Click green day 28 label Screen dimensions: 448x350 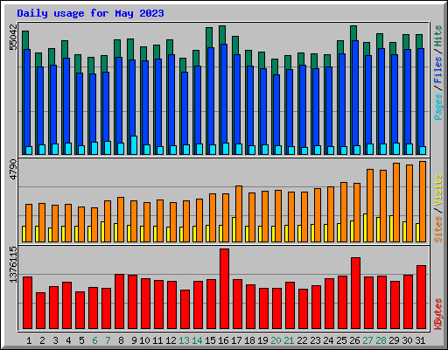point(381,340)
